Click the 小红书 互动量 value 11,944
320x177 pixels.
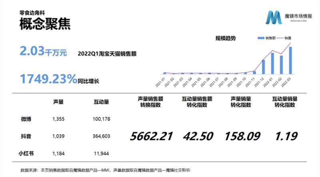(102, 153)
